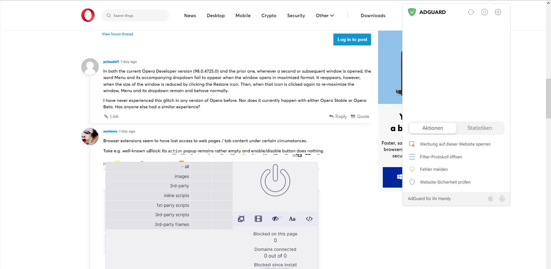Click the page vertical scrollbar thumb
551x269 pixels.
[548, 98]
